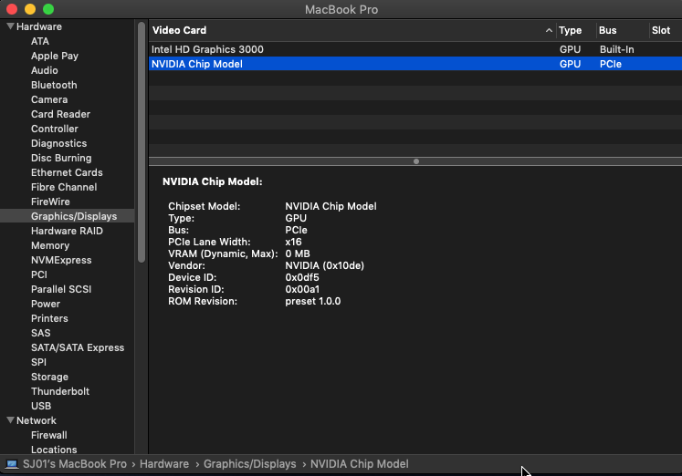Click the PCIe Lane Width value x16
682x476 pixels.
click(293, 242)
